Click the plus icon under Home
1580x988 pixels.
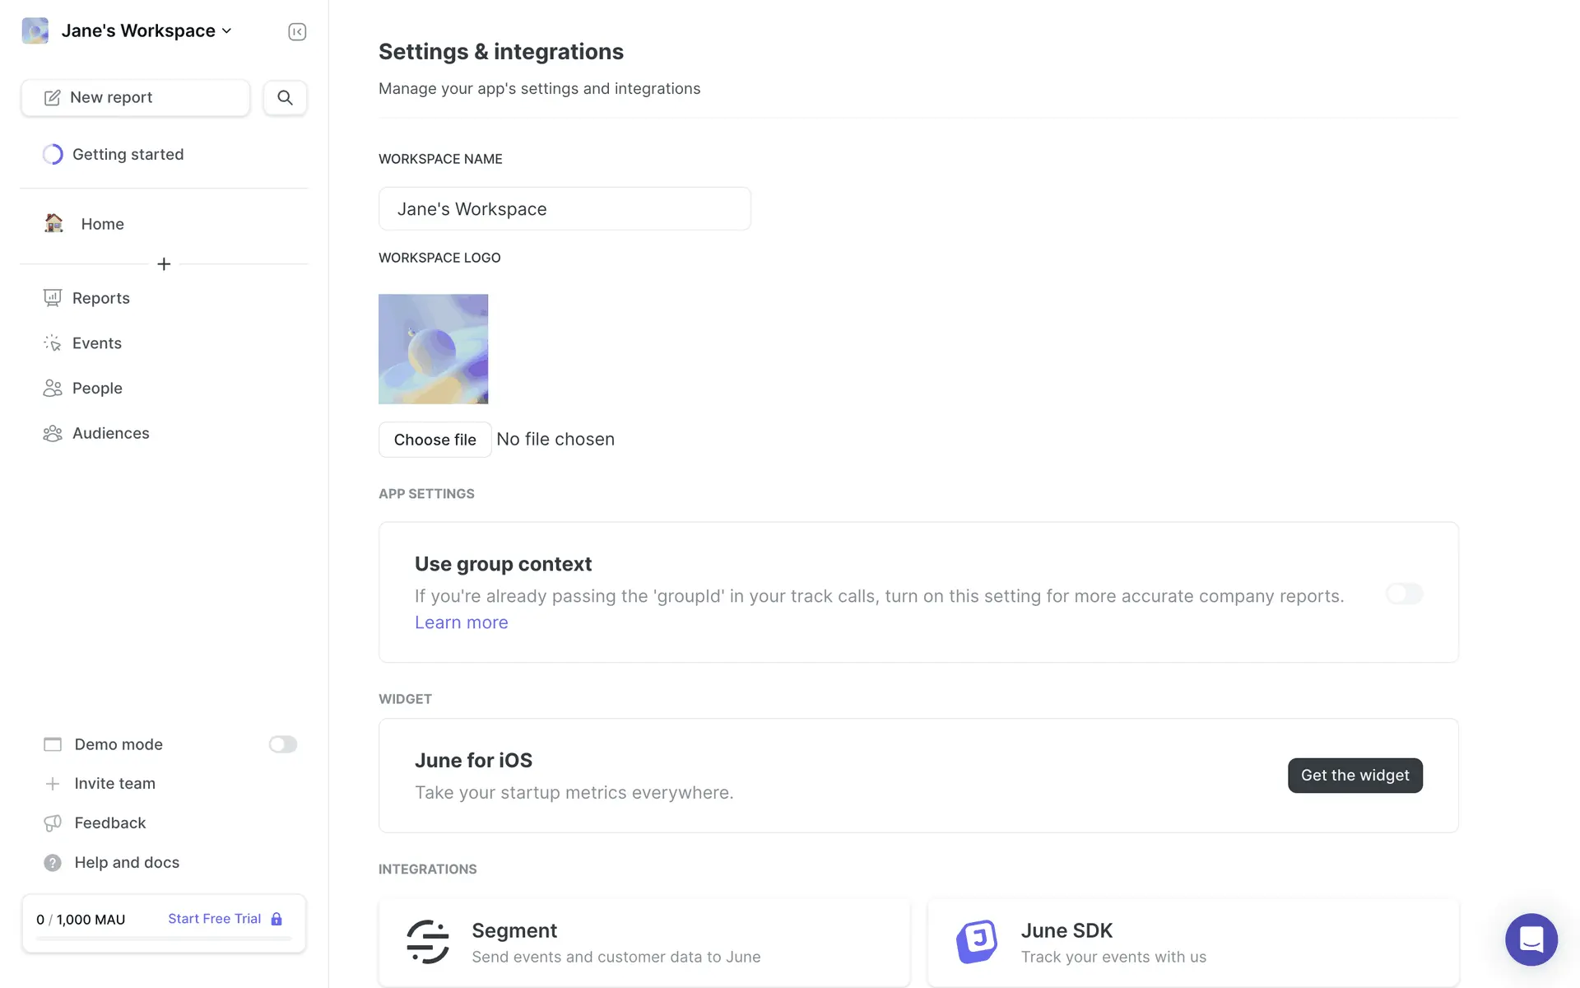pyautogui.click(x=164, y=264)
